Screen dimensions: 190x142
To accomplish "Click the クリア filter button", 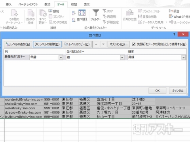I will (x=108, y=11).
